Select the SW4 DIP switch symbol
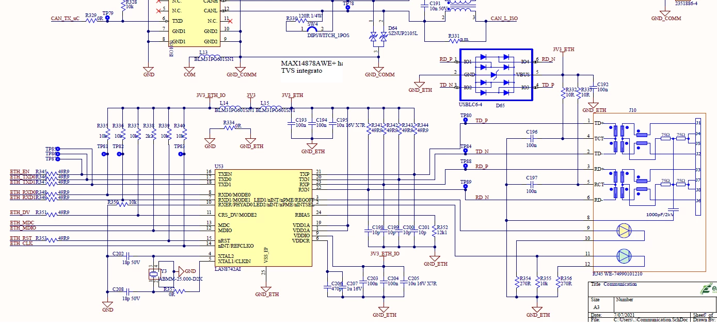Image resolution: width=717 pixels, height=325 pixels. click(312, 29)
